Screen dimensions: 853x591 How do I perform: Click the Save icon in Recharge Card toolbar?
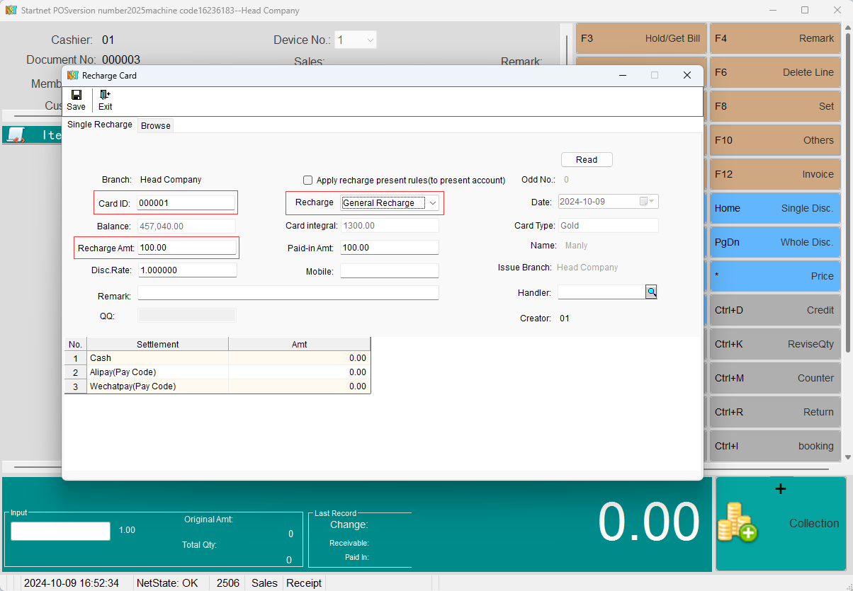tap(76, 95)
